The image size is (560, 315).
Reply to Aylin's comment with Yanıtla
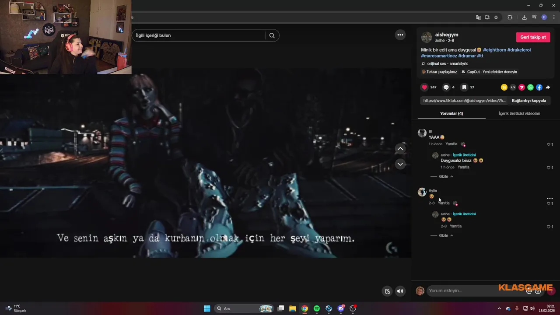click(x=444, y=203)
